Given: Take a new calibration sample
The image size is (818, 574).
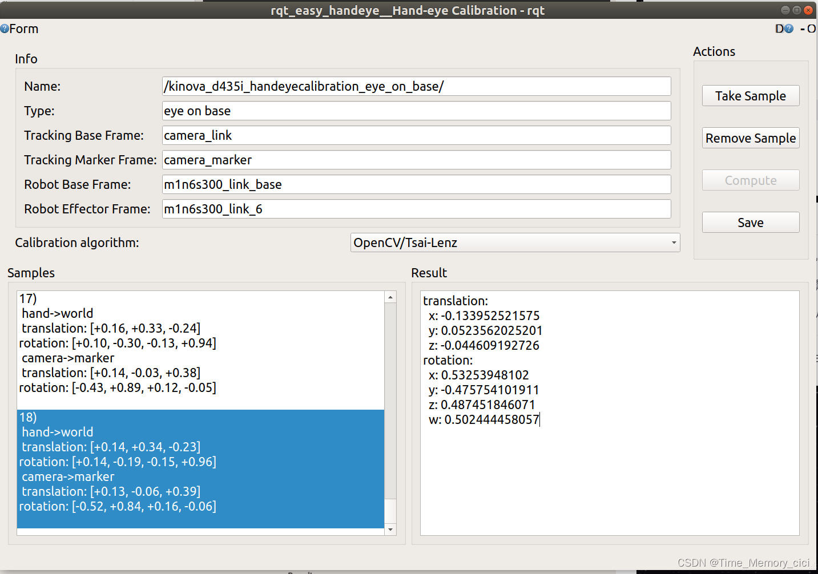Looking at the screenshot, I should (751, 96).
